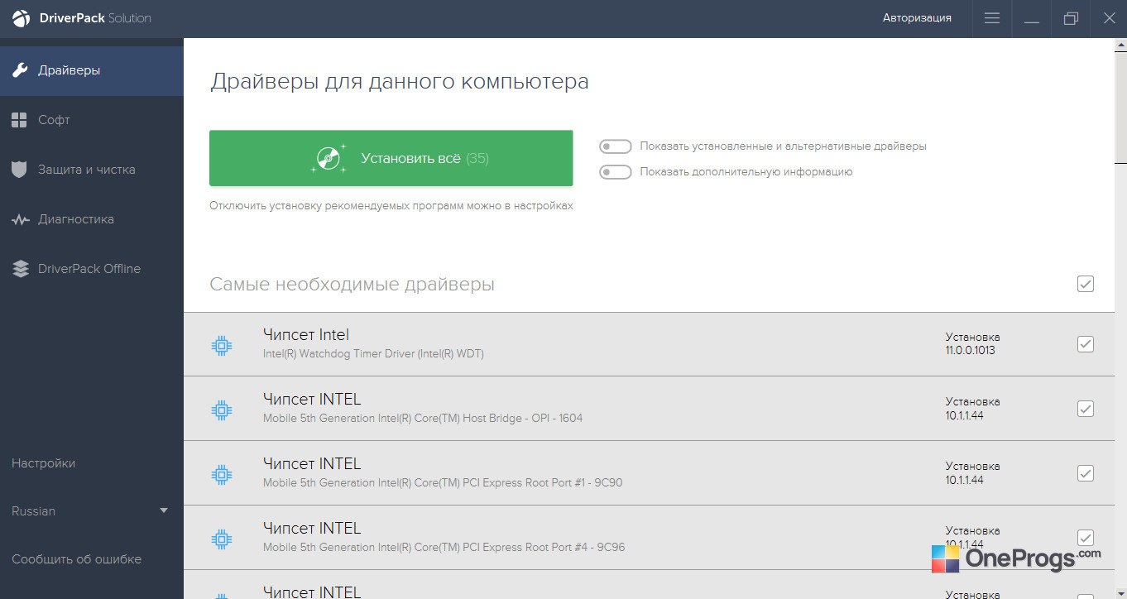Click the chip icon of Root Port #4 row

(221, 539)
